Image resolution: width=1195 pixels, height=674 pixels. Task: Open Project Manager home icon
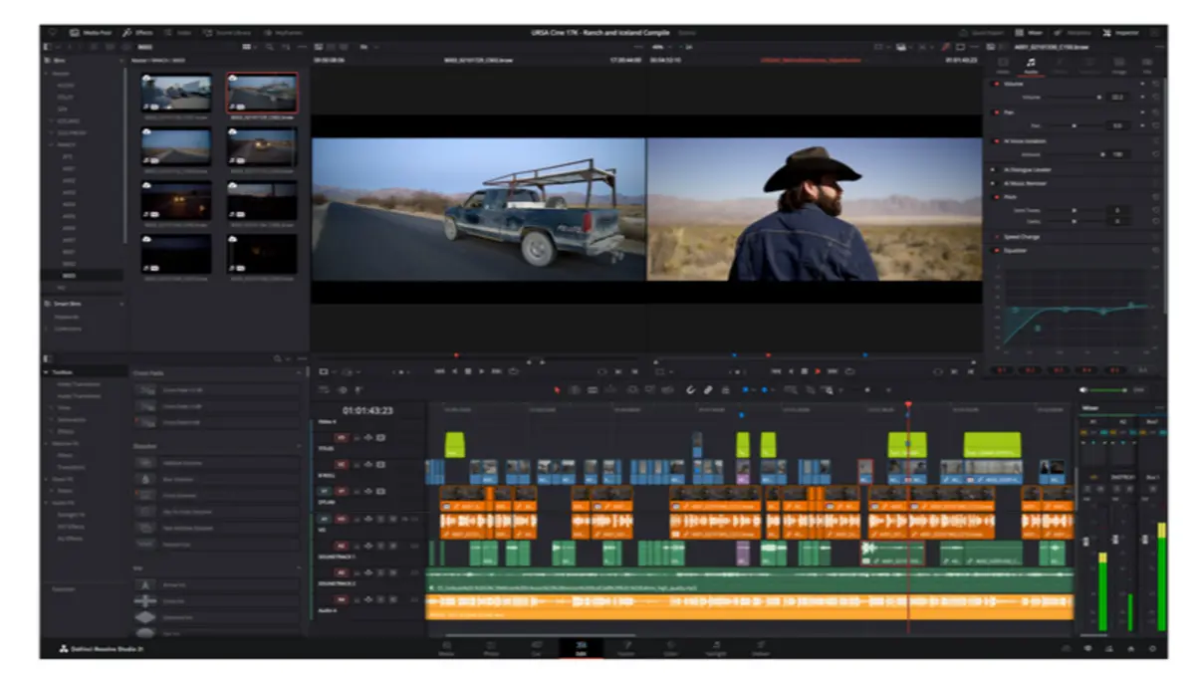[1131, 648]
